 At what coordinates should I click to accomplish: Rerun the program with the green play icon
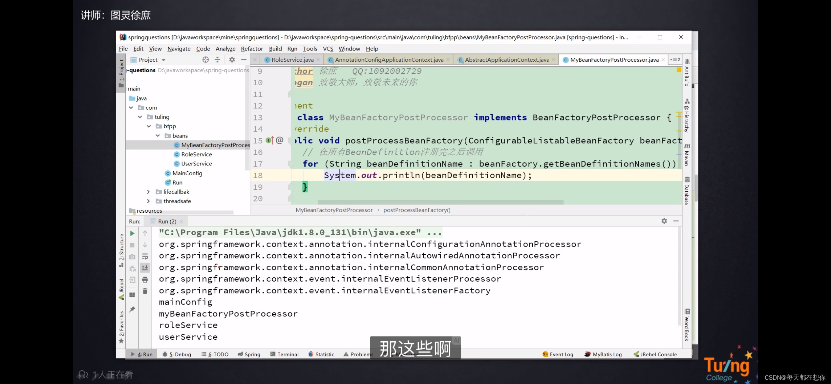(x=132, y=233)
